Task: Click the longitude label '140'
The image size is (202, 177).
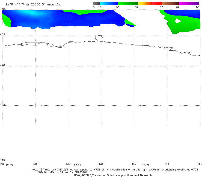Action: point(134,164)
